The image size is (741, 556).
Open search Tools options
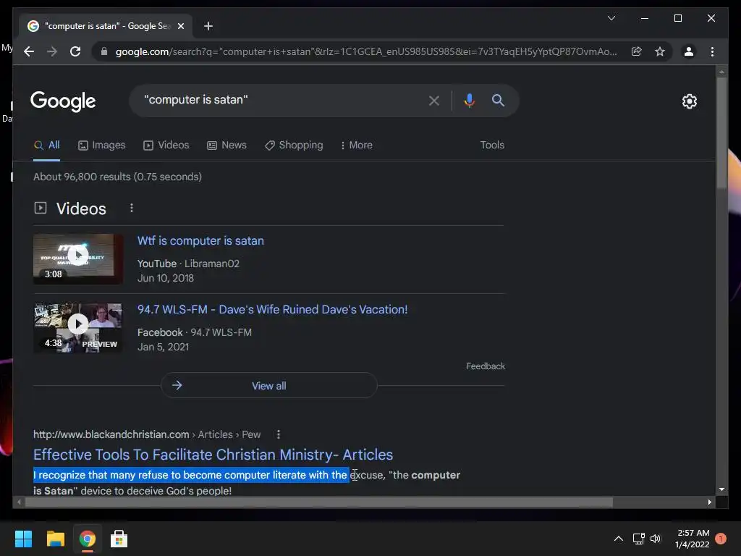tap(492, 145)
